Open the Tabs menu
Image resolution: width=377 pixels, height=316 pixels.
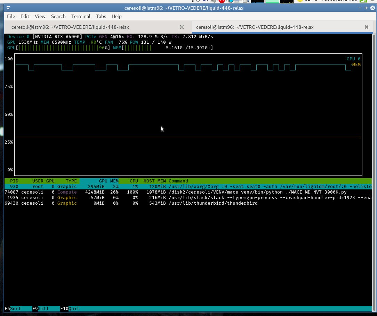pyautogui.click(x=101, y=16)
